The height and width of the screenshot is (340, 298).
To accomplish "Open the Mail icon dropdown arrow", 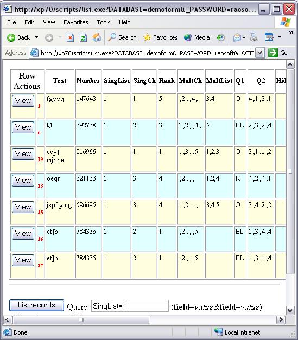I will click(244, 38).
